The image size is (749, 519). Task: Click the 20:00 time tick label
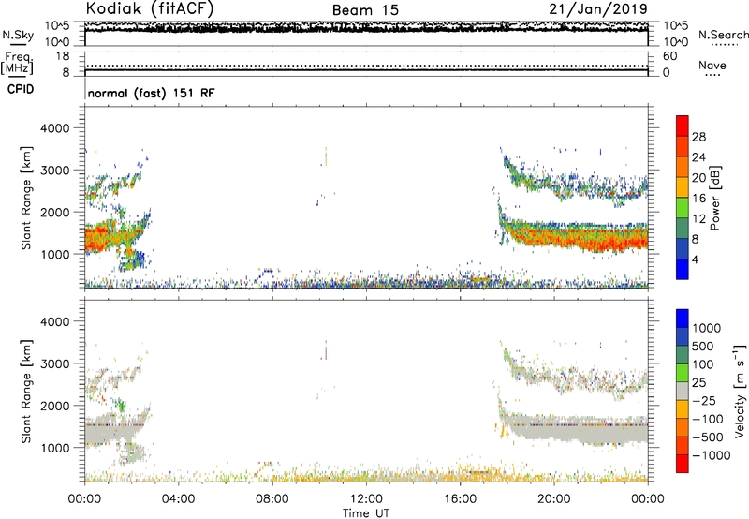click(x=553, y=499)
